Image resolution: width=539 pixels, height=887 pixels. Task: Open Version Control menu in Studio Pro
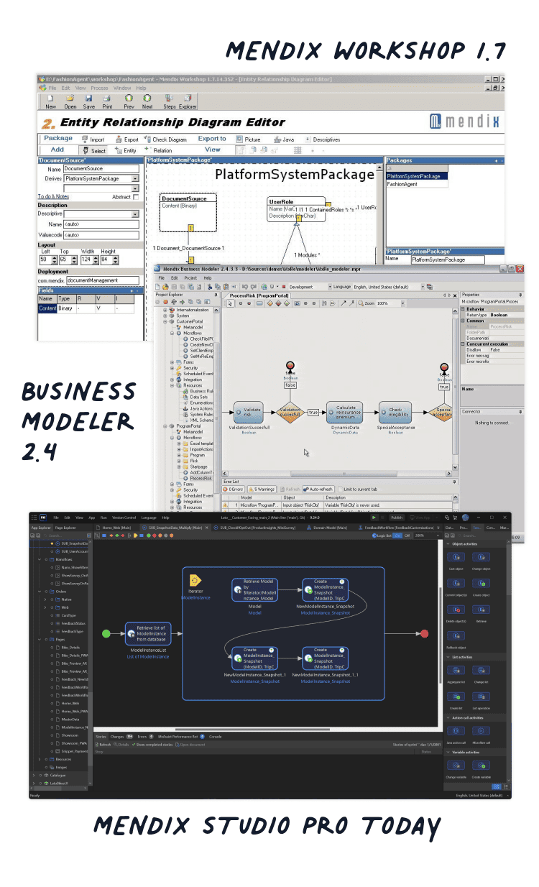pos(123,518)
